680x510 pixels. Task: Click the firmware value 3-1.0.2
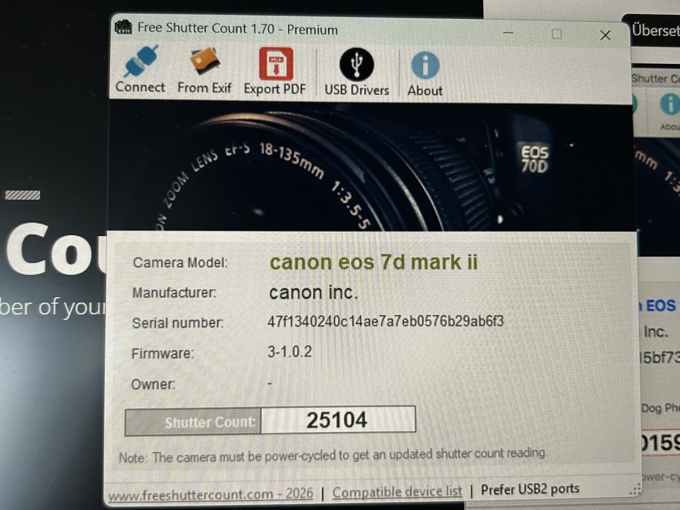click(x=290, y=352)
